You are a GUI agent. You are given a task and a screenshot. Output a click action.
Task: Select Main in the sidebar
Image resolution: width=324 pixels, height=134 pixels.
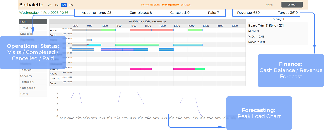(33, 22)
